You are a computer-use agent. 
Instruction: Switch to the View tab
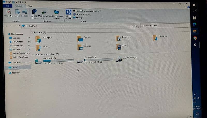tap(30, 6)
